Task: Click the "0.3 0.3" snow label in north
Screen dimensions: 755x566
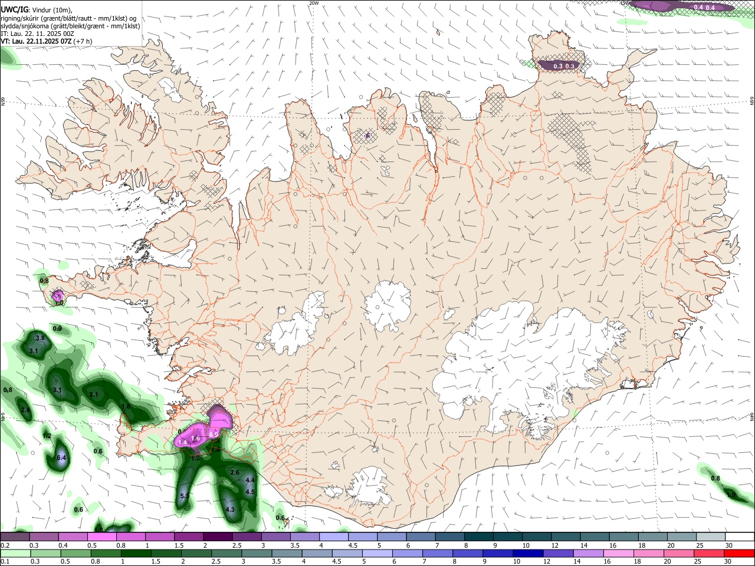Action: [564, 66]
